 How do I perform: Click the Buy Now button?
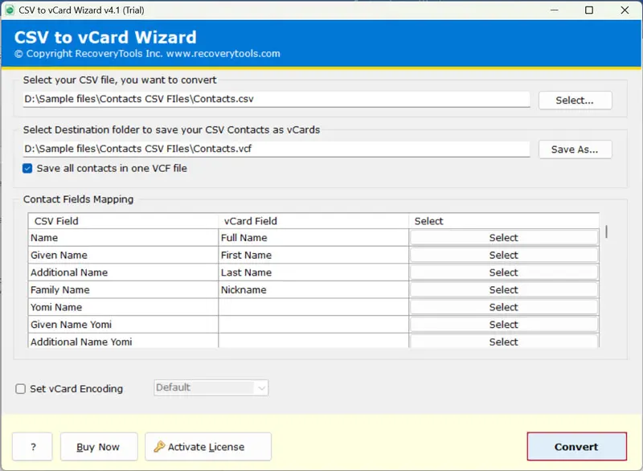coord(97,447)
